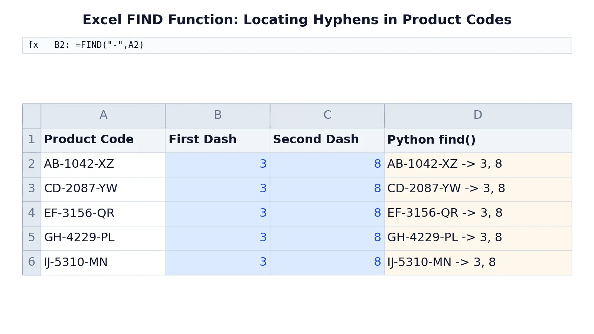Select cell containing AB-1042-XZ in column A
This screenshot has width=594, height=334.
(x=103, y=165)
